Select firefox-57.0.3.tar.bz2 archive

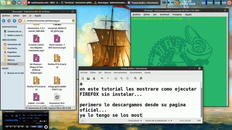point(57,61)
